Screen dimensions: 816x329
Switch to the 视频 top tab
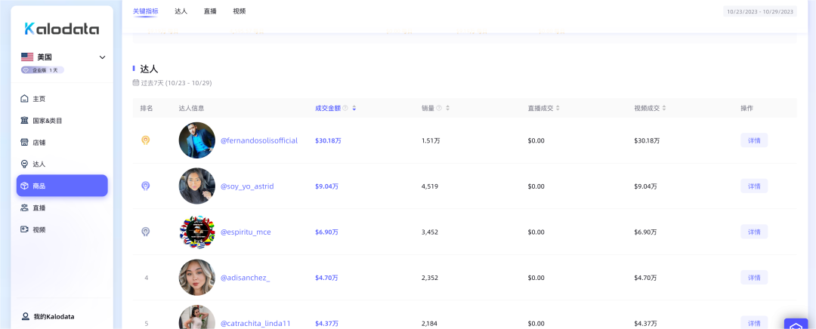pyautogui.click(x=240, y=11)
